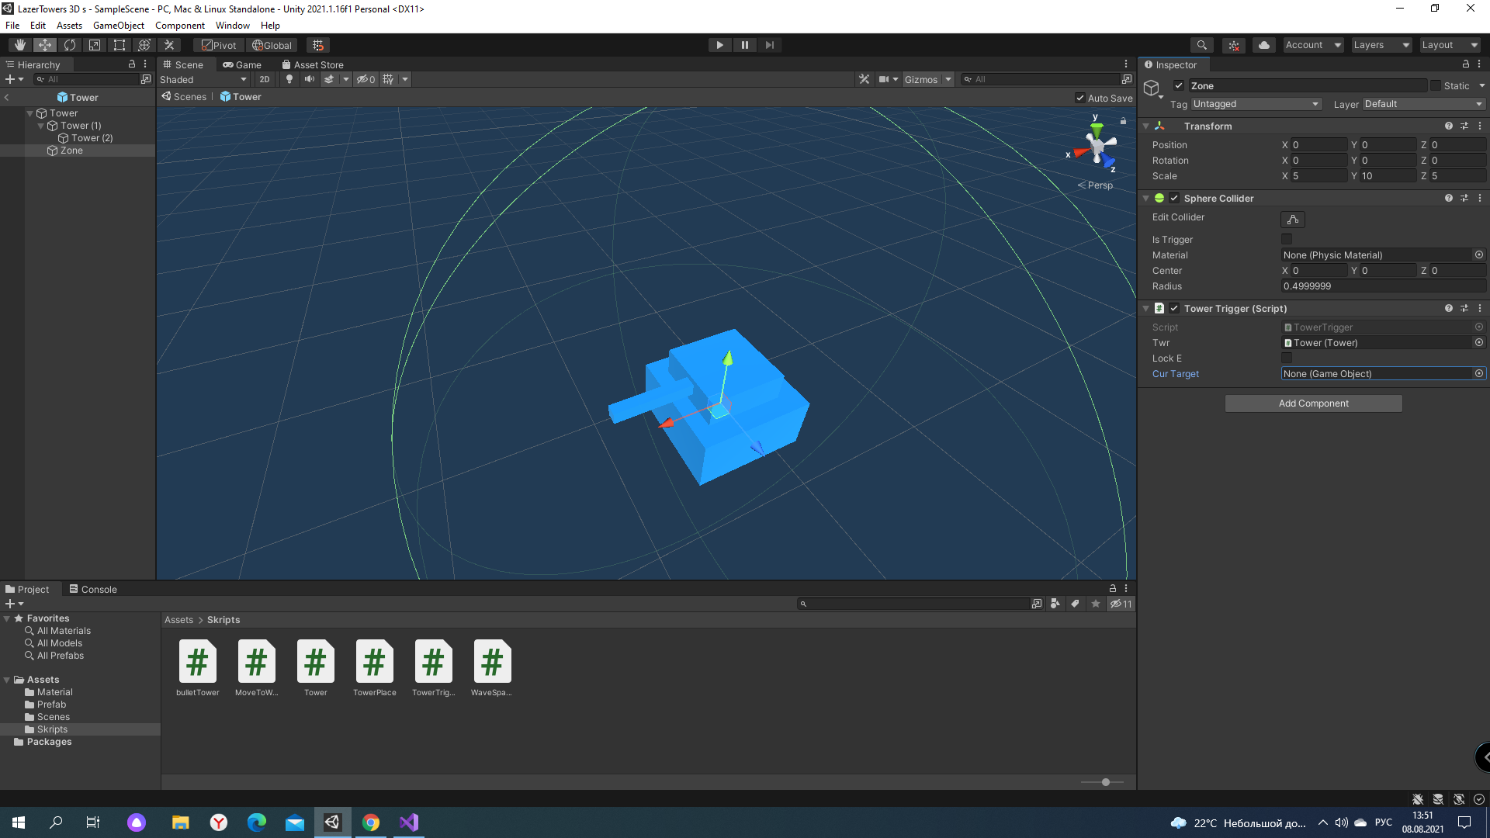Select the WaveSpa script asset

point(492,667)
